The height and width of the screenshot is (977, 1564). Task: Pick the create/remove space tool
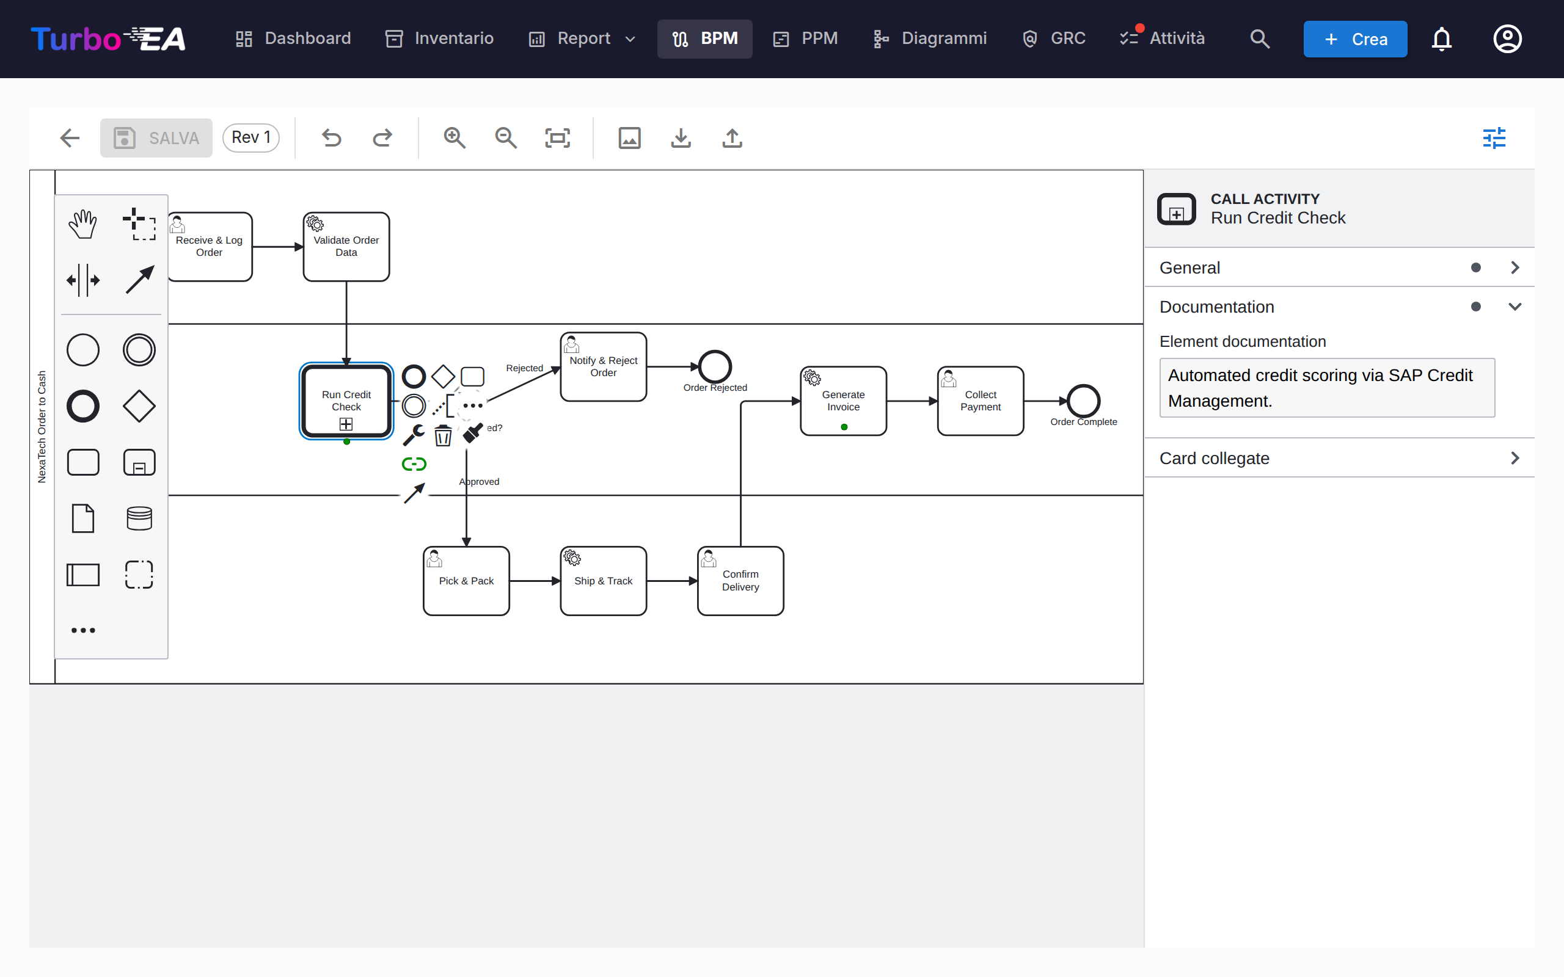[82, 280]
